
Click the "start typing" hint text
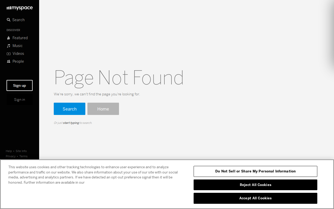point(71,123)
